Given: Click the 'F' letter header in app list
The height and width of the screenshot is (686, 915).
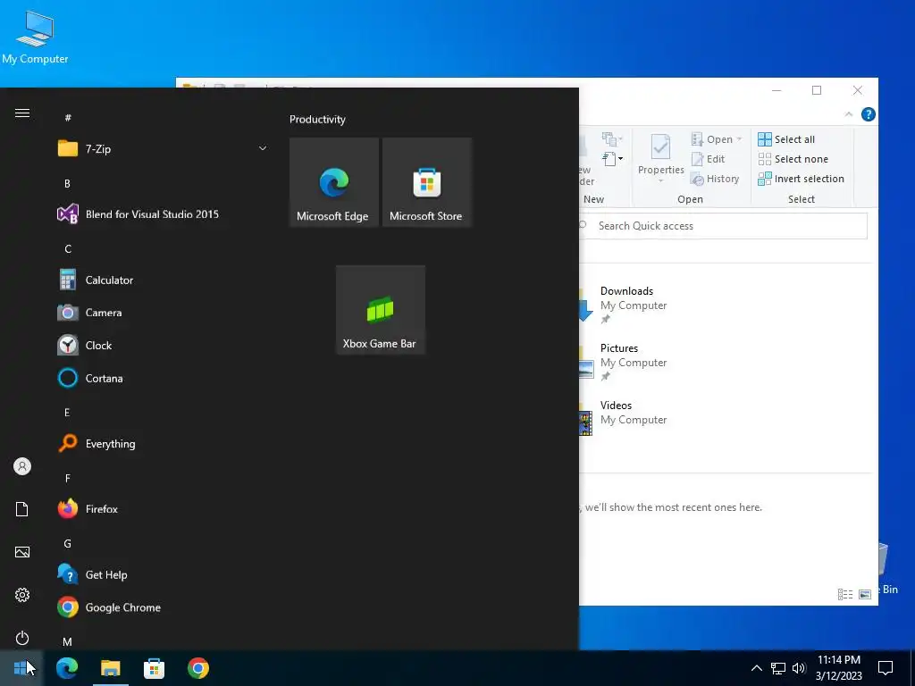Looking at the screenshot, I should tap(68, 479).
